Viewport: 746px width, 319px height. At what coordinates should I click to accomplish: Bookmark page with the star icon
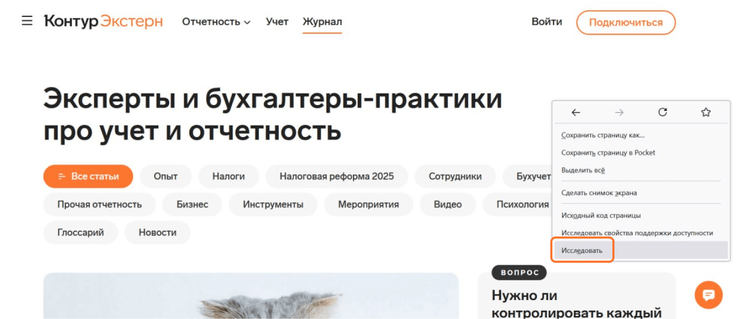point(706,112)
